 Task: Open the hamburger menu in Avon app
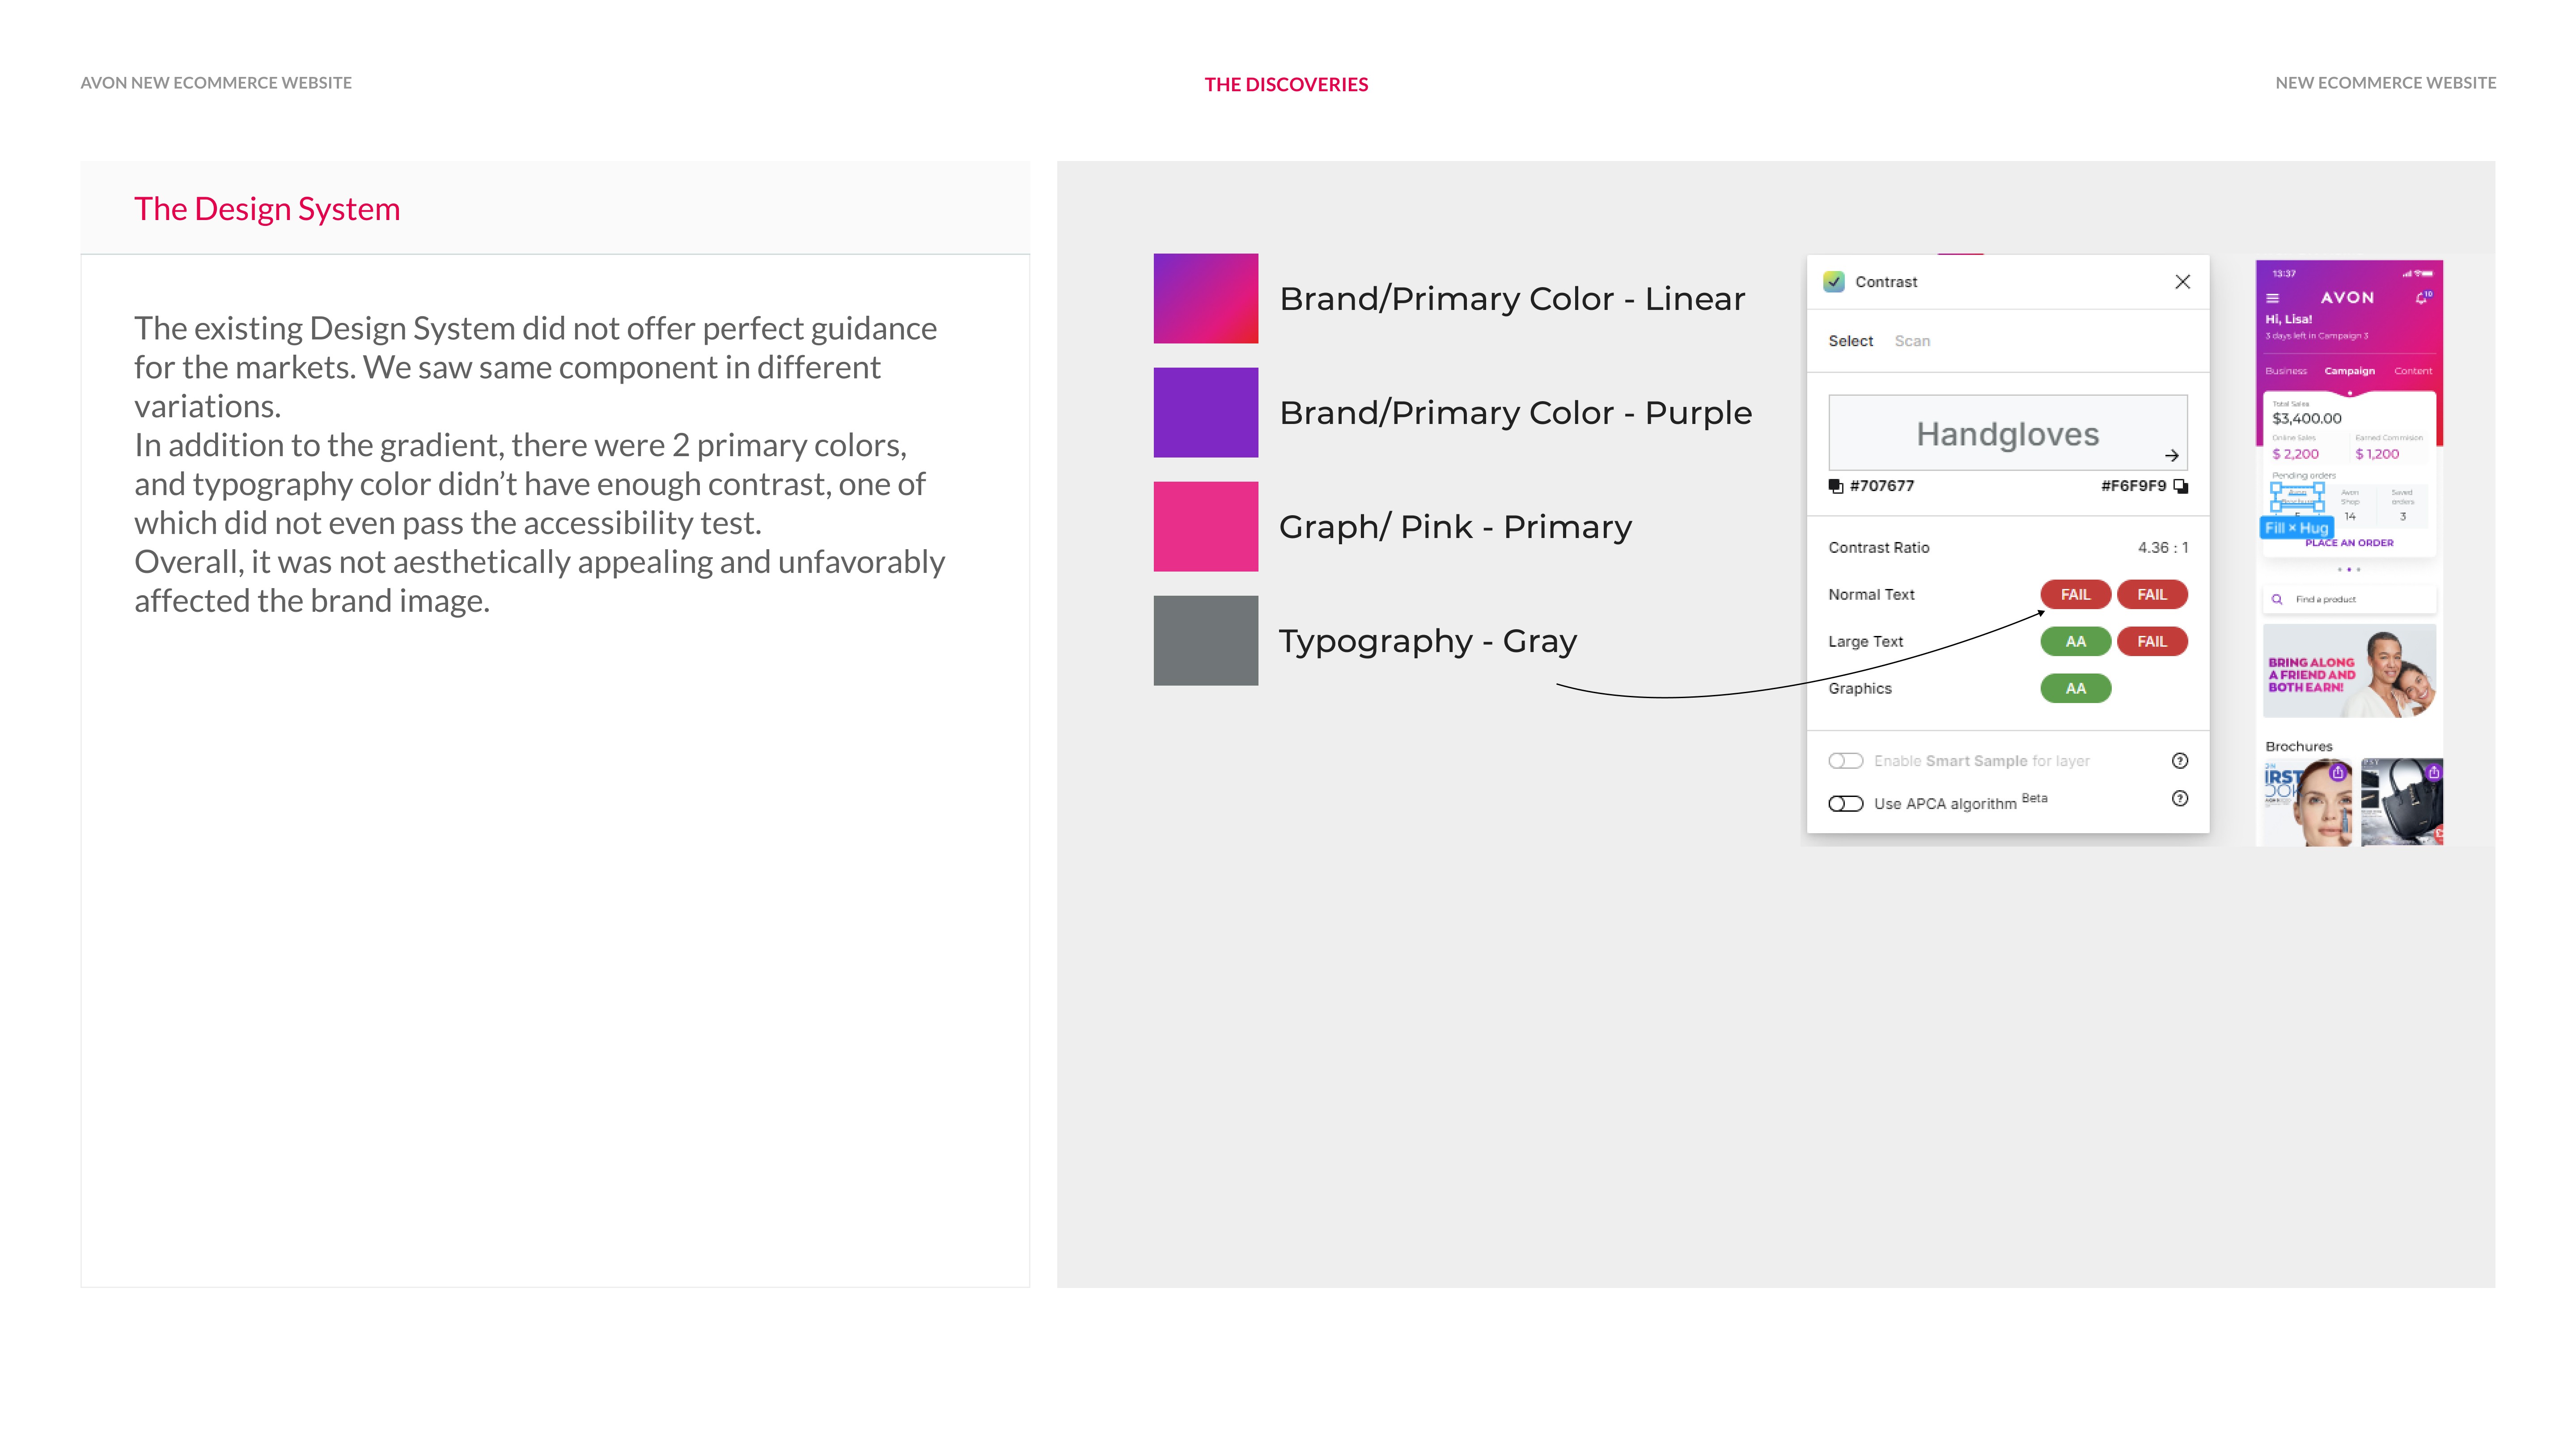point(2272,298)
